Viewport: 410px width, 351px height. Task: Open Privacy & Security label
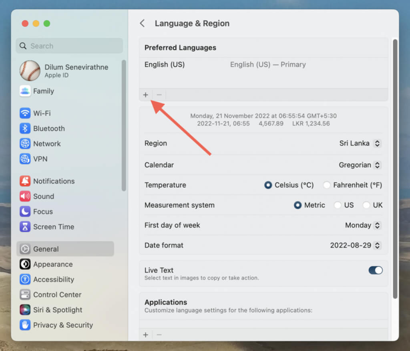point(63,325)
